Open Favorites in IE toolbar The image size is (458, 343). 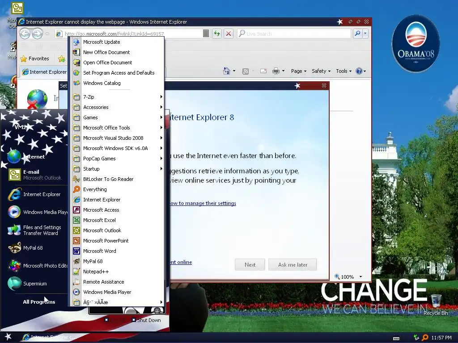point(35,59)
